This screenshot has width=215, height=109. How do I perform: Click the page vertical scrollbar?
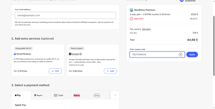pyautogui.click(x=214, y=46)
